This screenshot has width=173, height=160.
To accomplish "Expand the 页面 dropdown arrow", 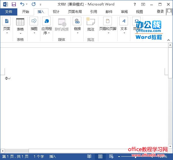I will coord(7,33).
